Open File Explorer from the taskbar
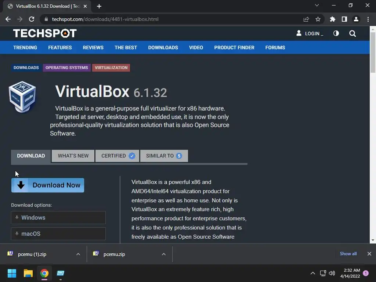376x282 pixels. coord(28,273)
